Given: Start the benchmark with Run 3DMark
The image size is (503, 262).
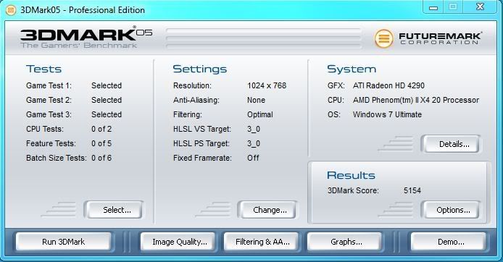Looking at the screenshot, I should (x=64, y=242).
